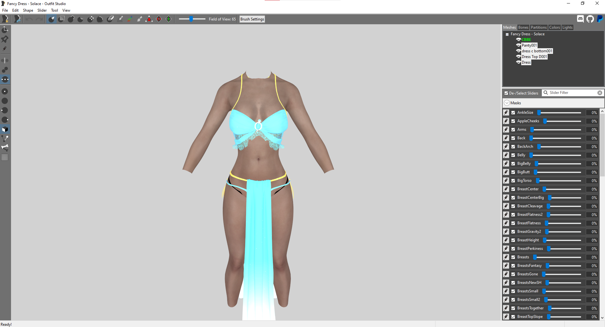Toggle the grid icon at the sidebar bottom

[x=5, y=157]
